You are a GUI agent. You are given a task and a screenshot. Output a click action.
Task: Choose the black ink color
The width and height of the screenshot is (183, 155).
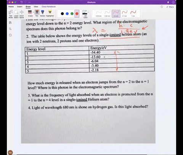coord(62,14)
